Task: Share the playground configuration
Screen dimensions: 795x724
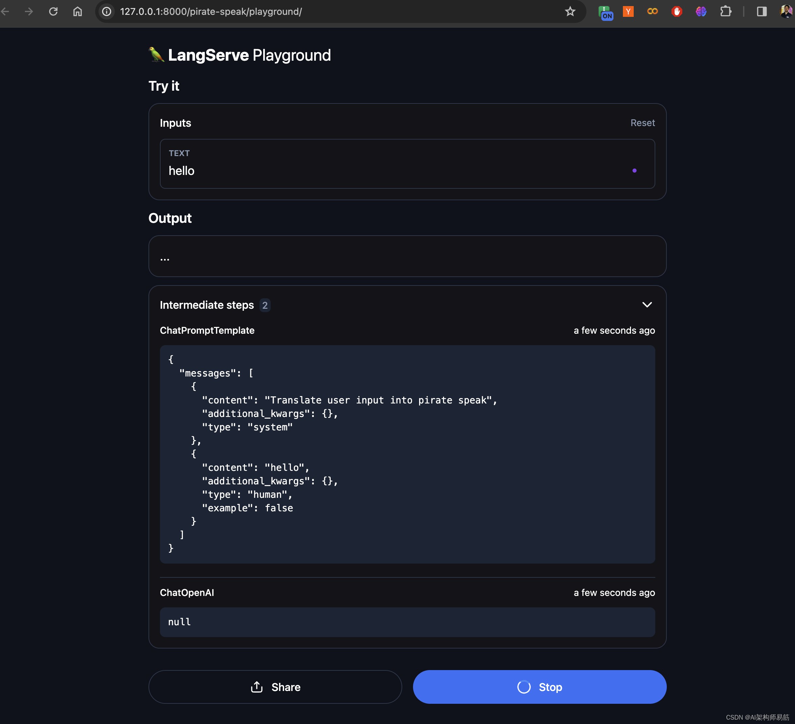Action: [275, 687]
